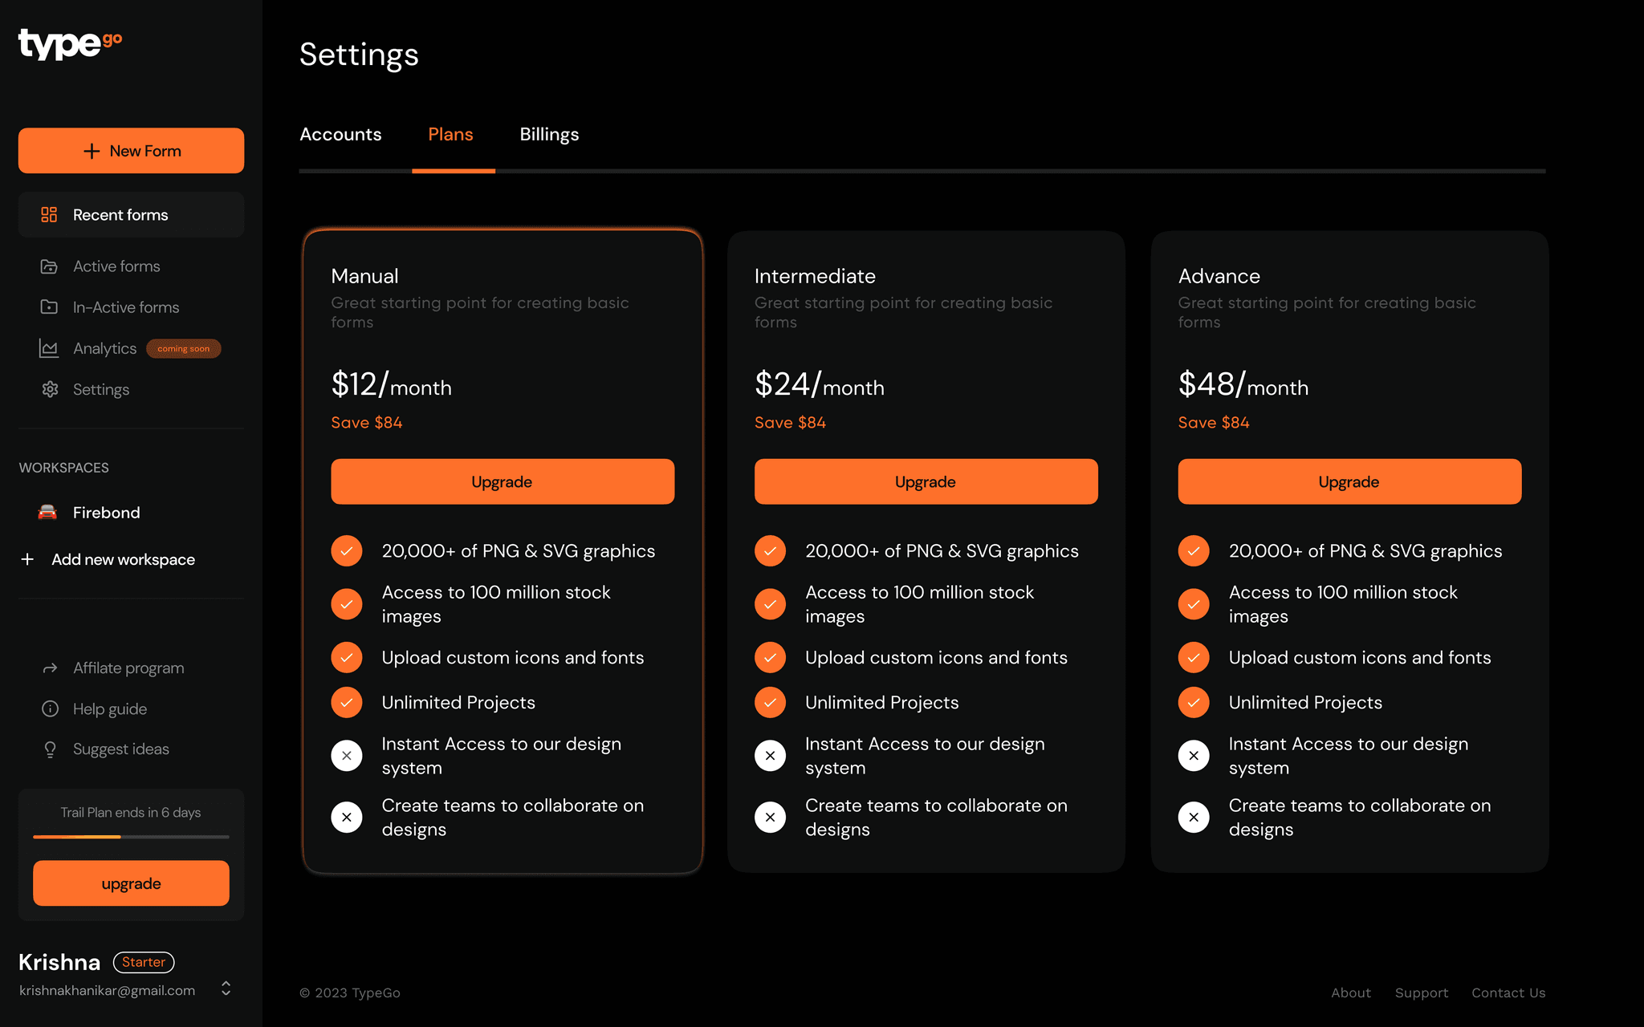The image size is (1644, 1027).
Task: Click Advance plan Create teams cross mark
Action: coord(1194,818)
